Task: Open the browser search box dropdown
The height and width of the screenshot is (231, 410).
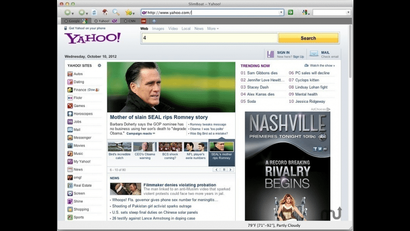Action: (x=348, y=12)
